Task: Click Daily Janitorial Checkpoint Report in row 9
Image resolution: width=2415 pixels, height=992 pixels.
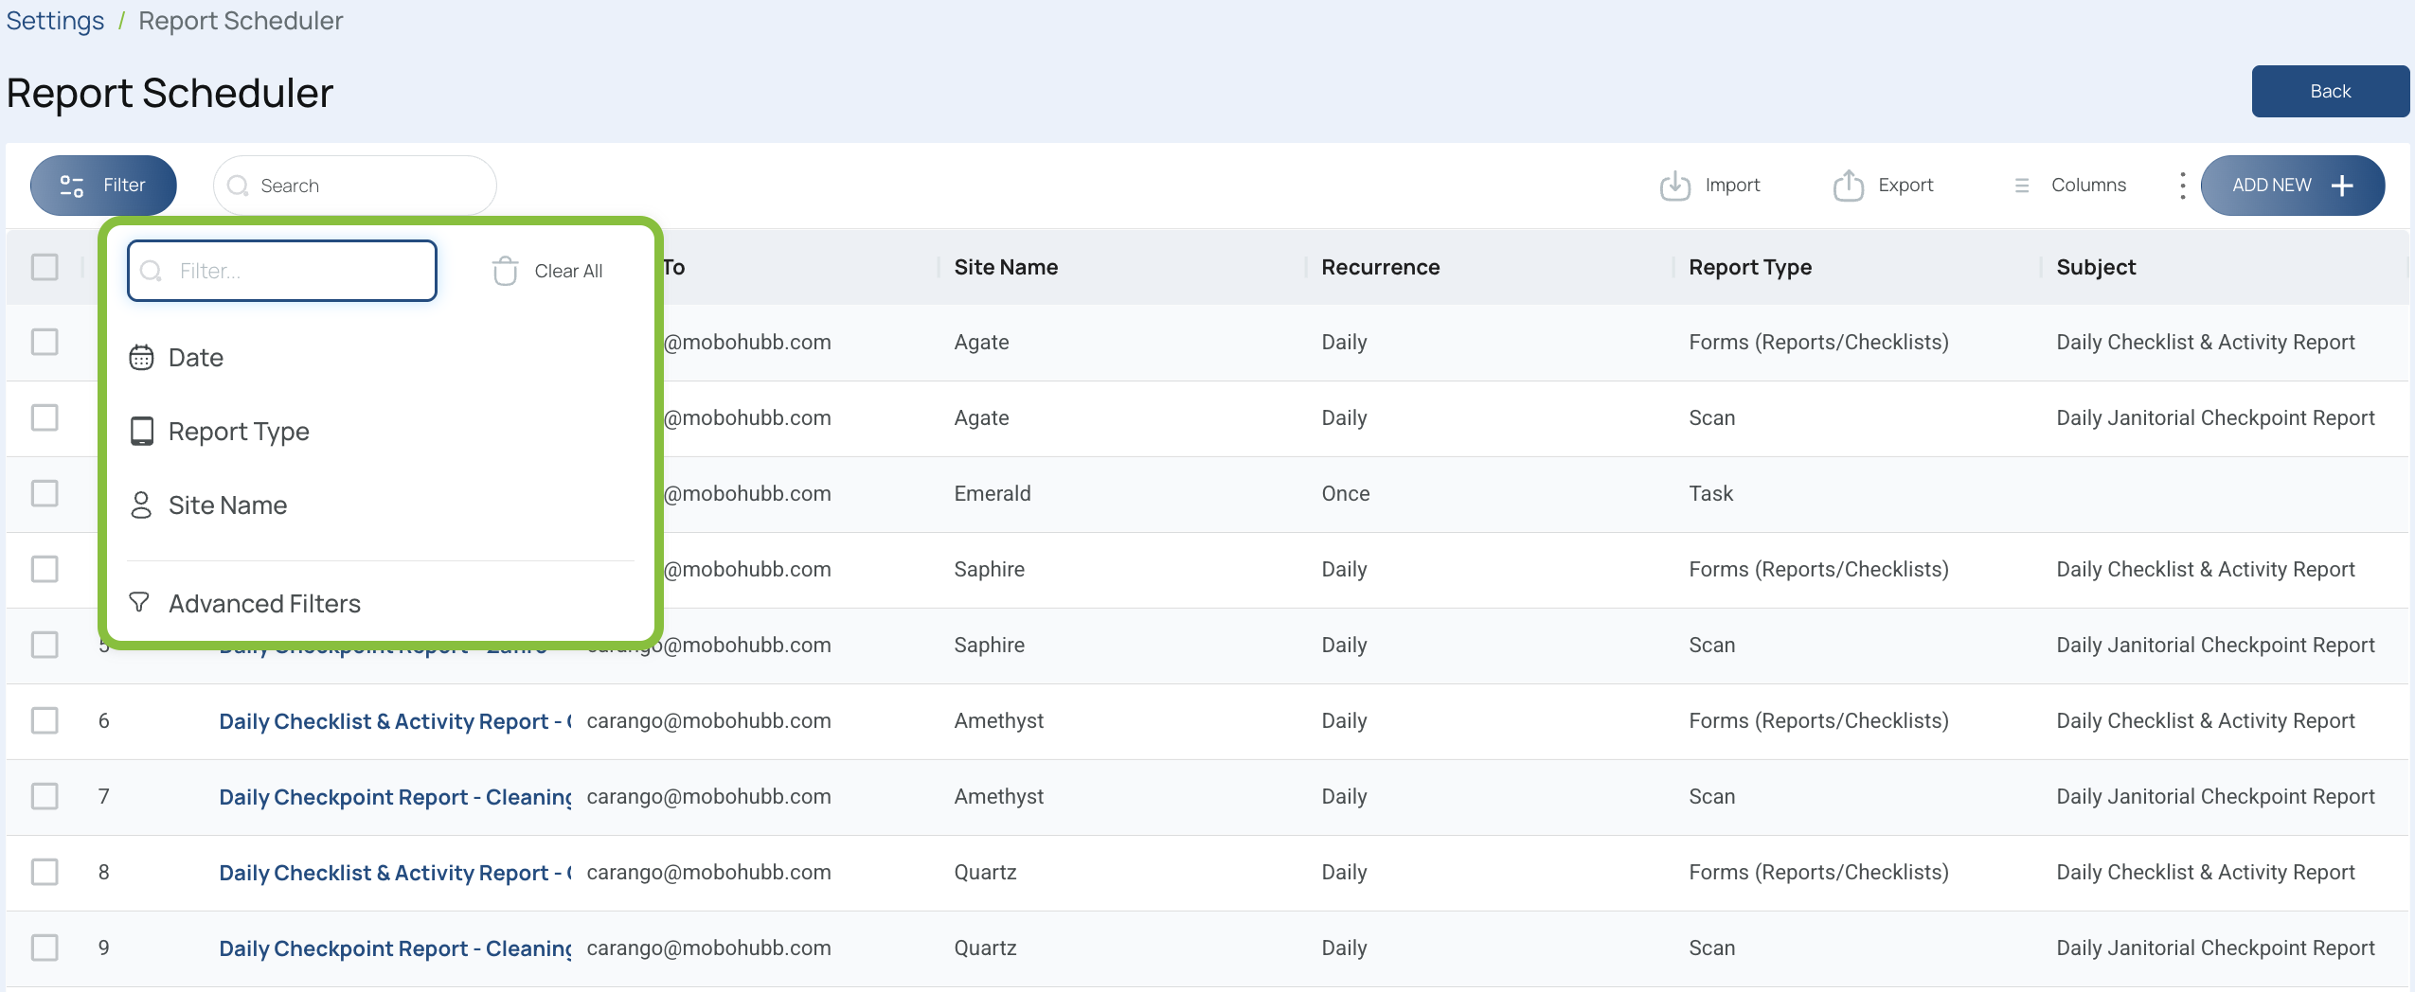Action: 2215,948
